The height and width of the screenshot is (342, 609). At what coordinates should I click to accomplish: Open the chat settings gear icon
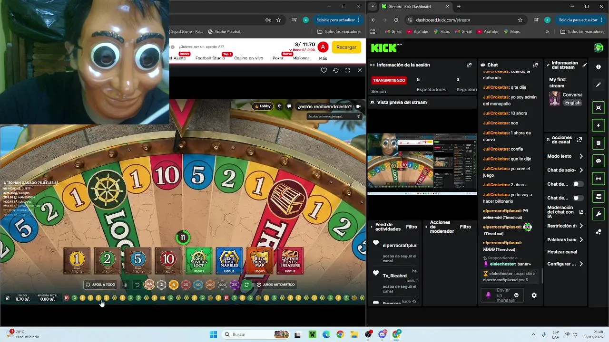534,295
